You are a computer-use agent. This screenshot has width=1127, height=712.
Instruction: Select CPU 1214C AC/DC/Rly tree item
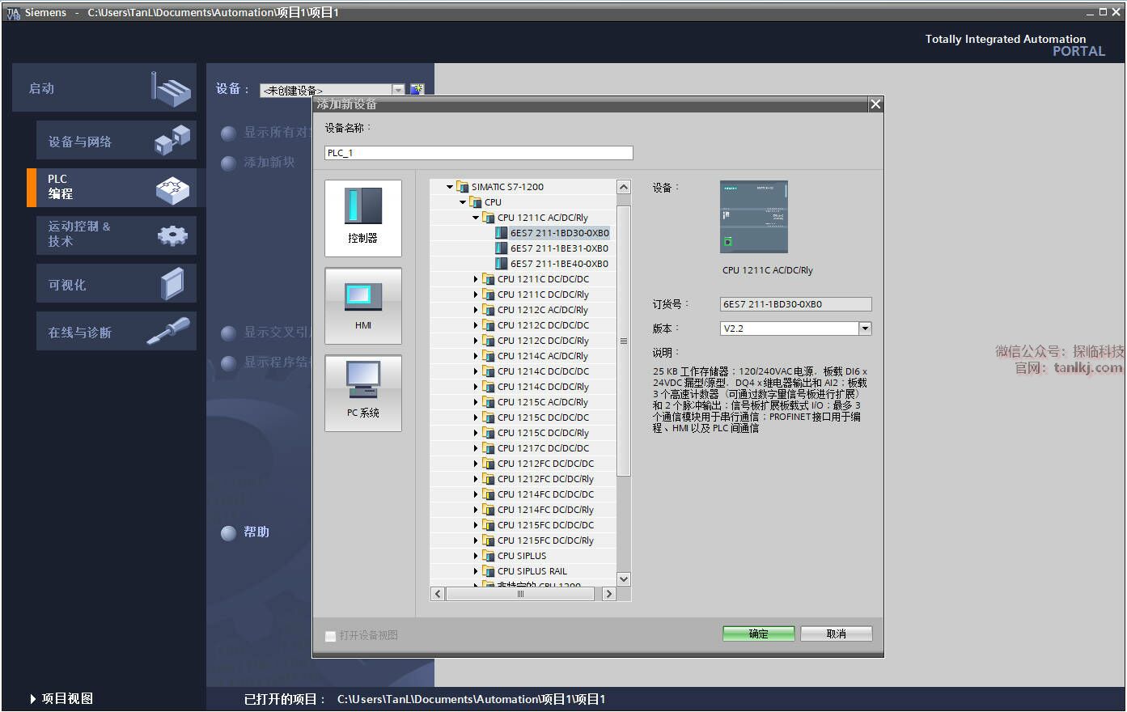[543, 356]
